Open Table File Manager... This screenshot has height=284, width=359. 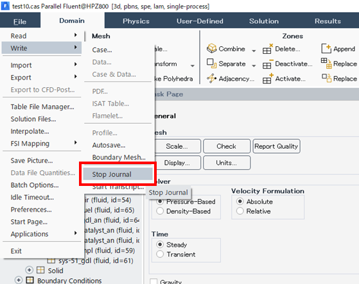[42, 106]
